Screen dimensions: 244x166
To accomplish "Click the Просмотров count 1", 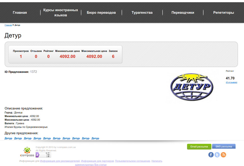I will point(21,56).
